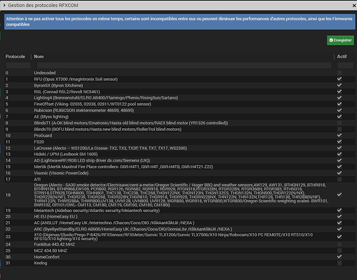Enable the Keelog protocol checkbox
This screenshot has height=280, width=357.
(339, 263)
